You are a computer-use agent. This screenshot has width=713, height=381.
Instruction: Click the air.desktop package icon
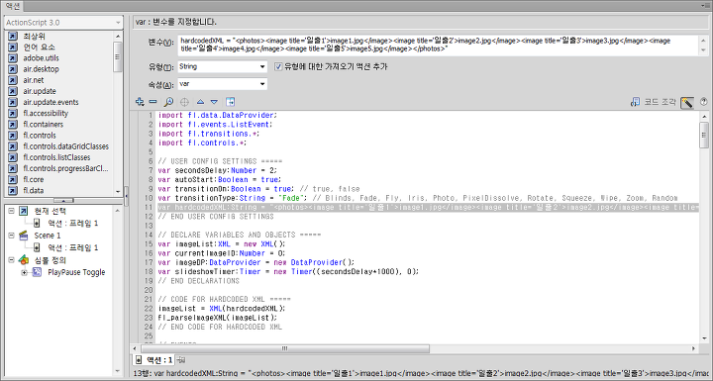tap(13, 69)
